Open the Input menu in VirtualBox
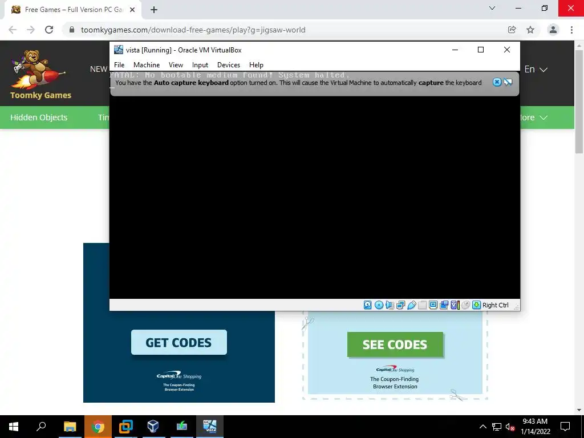This screenshot has height=438, width=584. click(200, 65)
